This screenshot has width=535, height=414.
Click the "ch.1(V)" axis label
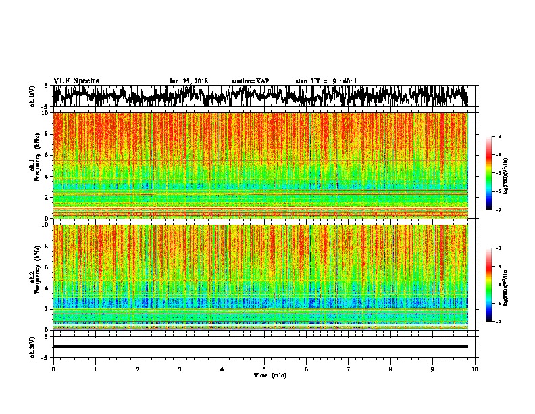click(32, 96)
